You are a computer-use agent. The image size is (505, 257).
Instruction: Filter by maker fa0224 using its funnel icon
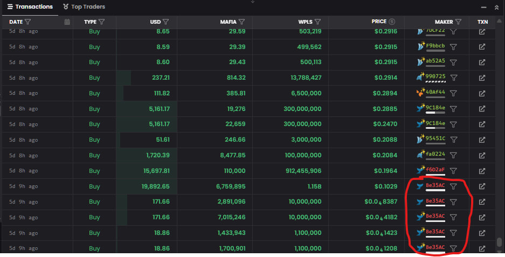[453, 155]
